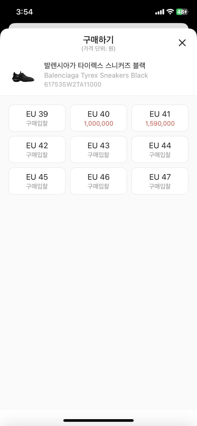This screenshot has width=197, height=426.
Task: Select size EU 41 priced 1,590,000 won
Action: pyautogui.click(x=160, y=118)
